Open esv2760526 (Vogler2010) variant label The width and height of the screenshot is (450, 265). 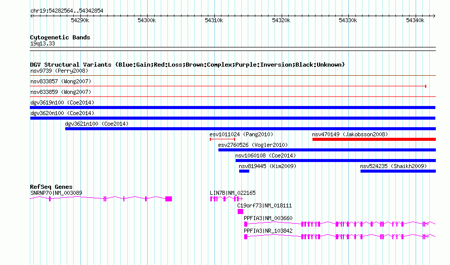click(x=253, y=145)
